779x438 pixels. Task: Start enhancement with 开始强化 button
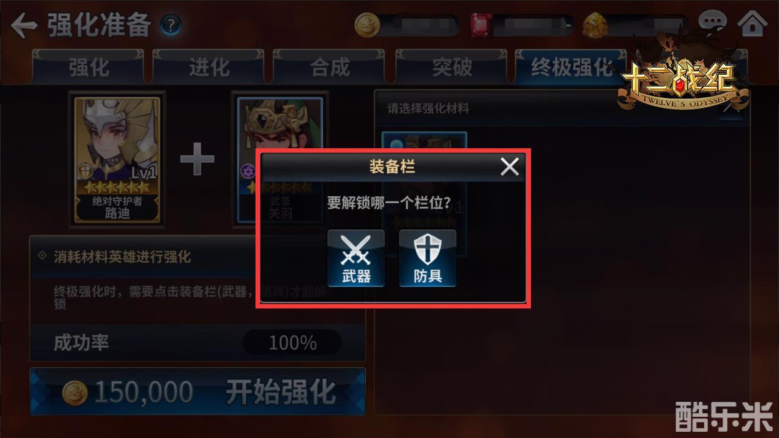[x=198, y=392]
